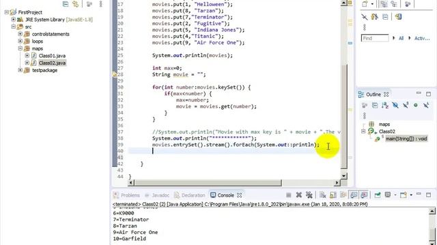Click Show UI Legend icon in Task List
Screen dimensions: 437x245
(398, 16)
